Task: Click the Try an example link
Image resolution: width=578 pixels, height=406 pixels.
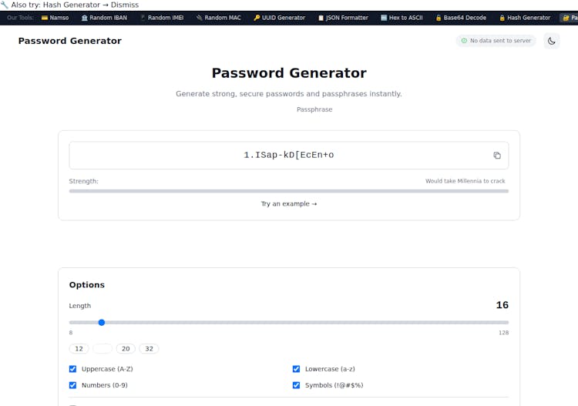Action: (289, 203)
